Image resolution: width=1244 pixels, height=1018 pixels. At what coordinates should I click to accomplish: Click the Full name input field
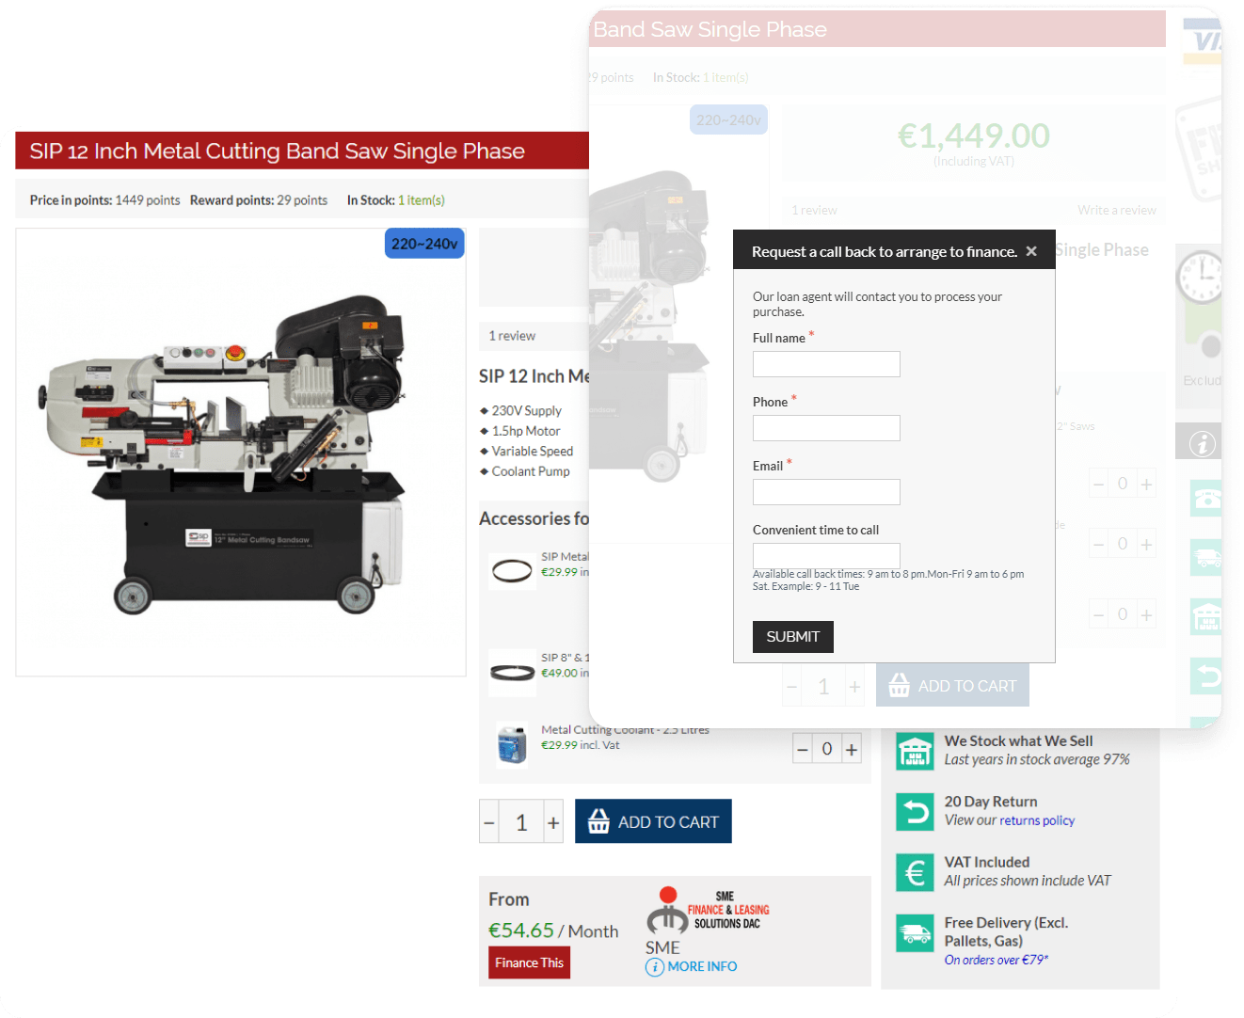[x=826, y=364]
